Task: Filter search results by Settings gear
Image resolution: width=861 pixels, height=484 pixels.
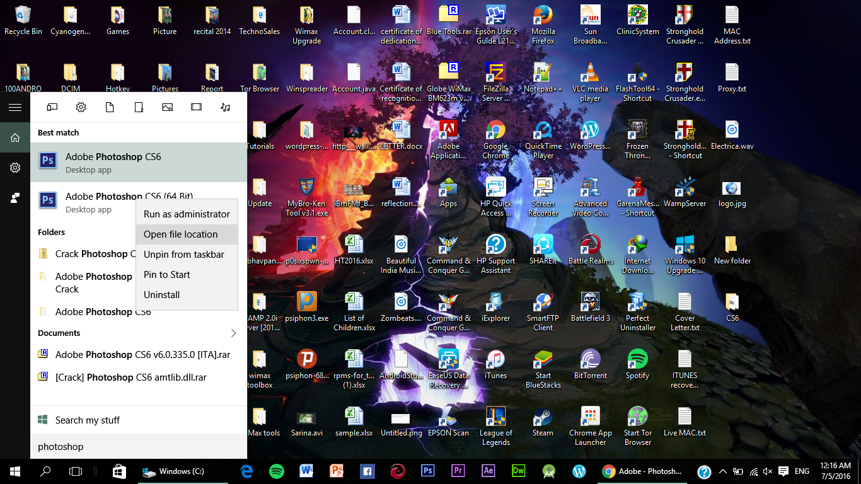Action: pyautogui.click(x=81, y=107)
